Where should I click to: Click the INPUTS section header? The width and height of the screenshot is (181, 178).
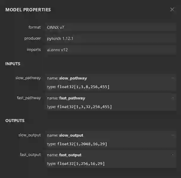coord(13,64)
